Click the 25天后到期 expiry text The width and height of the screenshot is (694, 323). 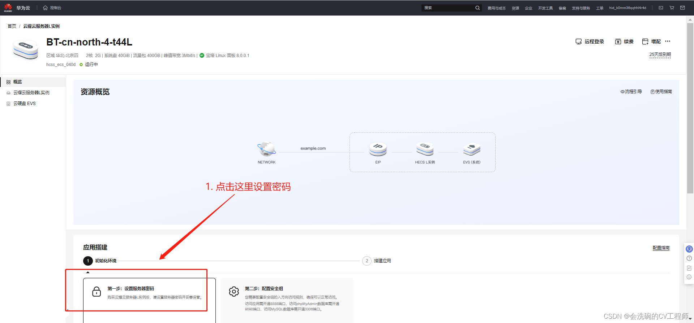(660, 54)
